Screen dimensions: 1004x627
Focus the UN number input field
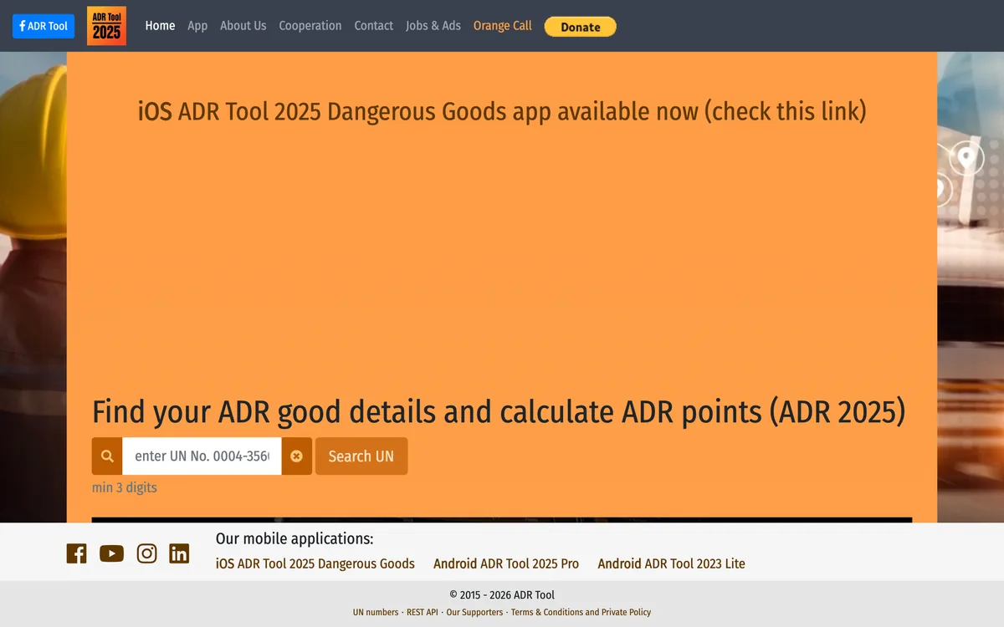[202, 456]
